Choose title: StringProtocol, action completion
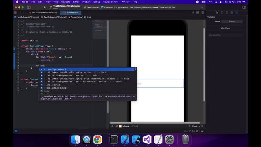This screenshot has width=261, height=147. pos(87,76)
